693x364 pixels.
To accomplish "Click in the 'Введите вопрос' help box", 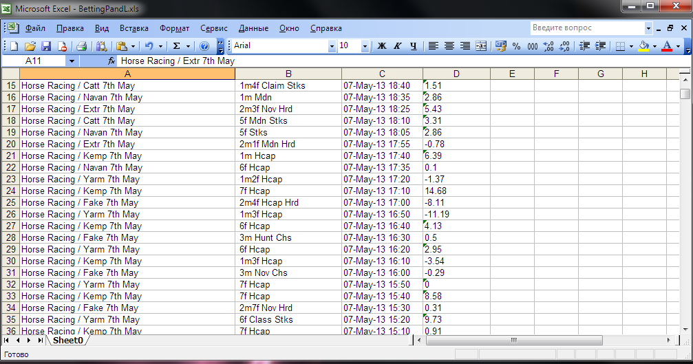I will click(x=588, y=28).
